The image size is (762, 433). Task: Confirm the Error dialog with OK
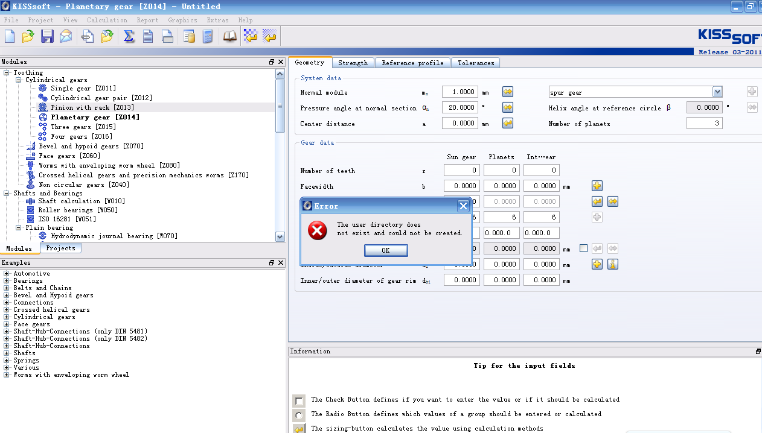pos(386,250)
